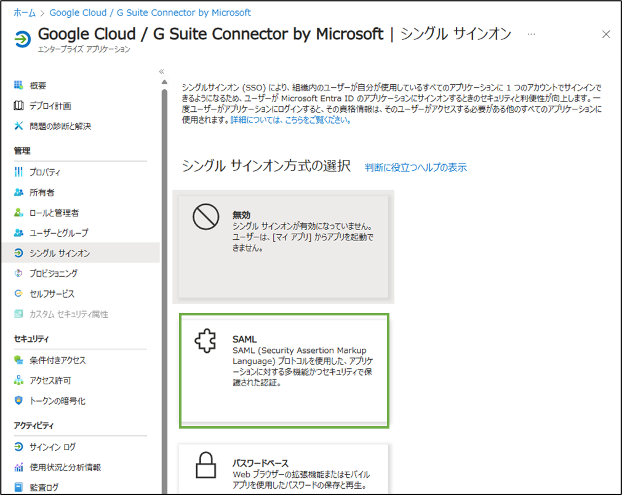
Task: Open 詳細については、こちらをご覧ください link
Action: [291, 120]
